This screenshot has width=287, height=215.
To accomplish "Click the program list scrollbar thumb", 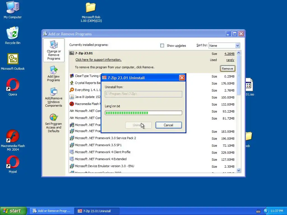I will point(239,75).
